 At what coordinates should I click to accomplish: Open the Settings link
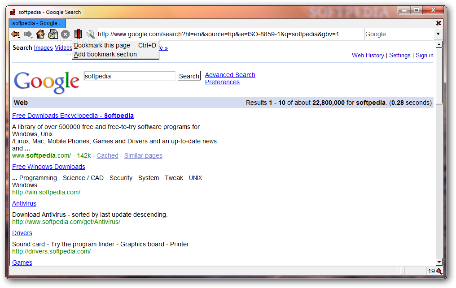[x=399, y=55]
